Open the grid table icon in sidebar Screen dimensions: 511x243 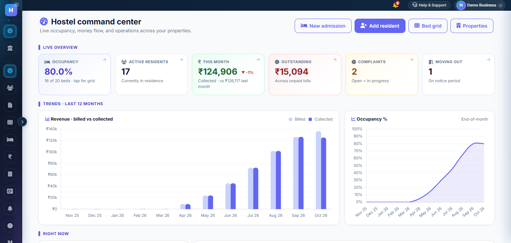pos(10,122)
